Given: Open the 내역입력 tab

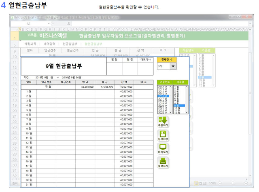Looking at the screenshot, I should tap(49, 44).
